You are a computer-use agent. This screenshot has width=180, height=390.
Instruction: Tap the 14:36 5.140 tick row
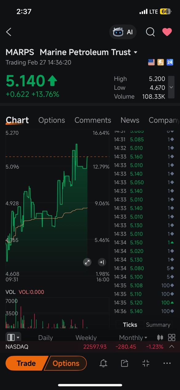[144, 311]
